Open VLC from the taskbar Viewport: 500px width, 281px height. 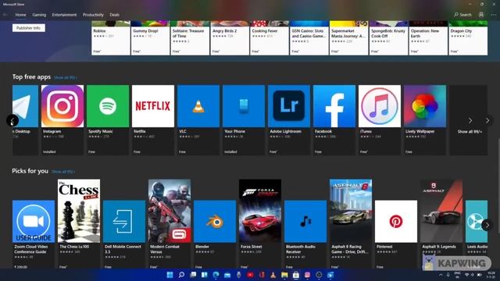coord(273,275)
